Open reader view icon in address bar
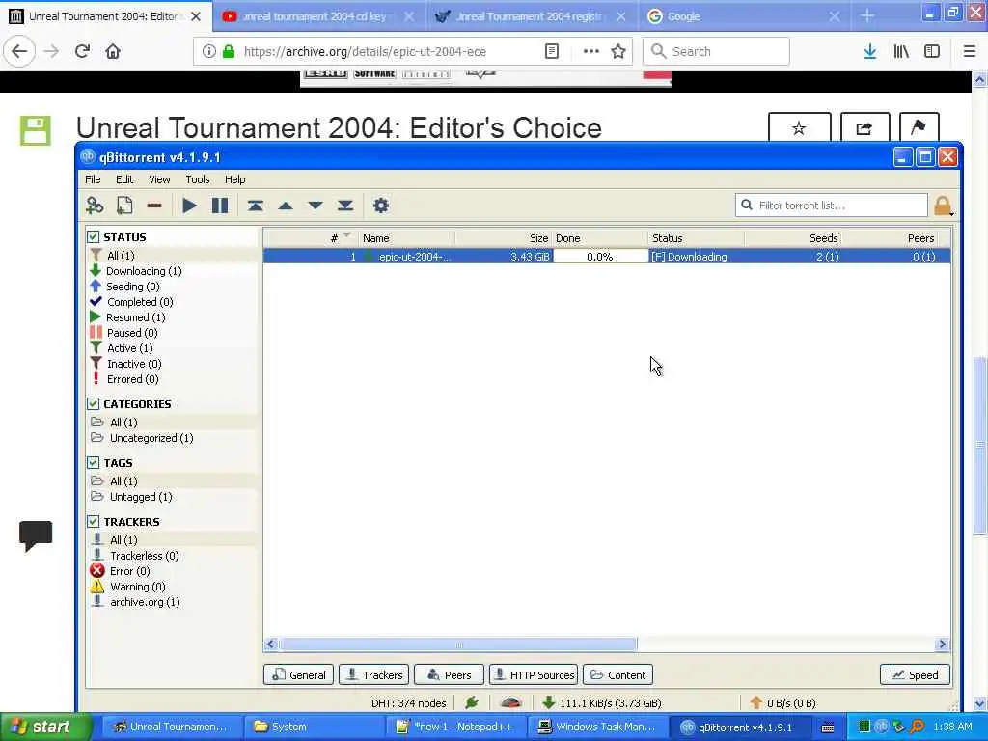The width and height of the screenshot is (988, 741). [552, 52]
